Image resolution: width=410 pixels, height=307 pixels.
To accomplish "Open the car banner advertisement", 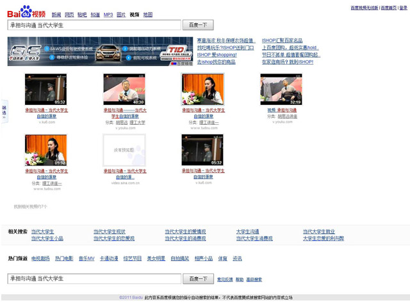I will pyautogui.click(x=100, y=51).
